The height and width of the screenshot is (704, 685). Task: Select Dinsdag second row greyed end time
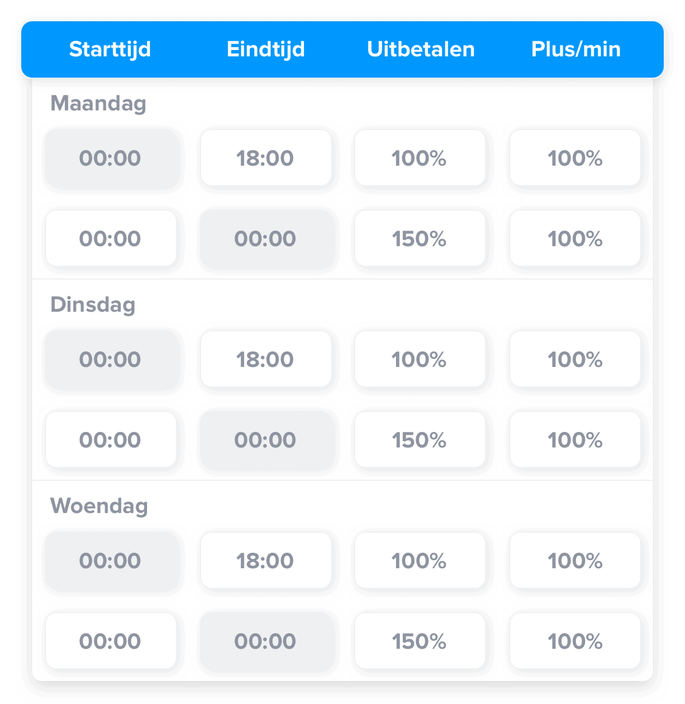[x=265, y=440]
